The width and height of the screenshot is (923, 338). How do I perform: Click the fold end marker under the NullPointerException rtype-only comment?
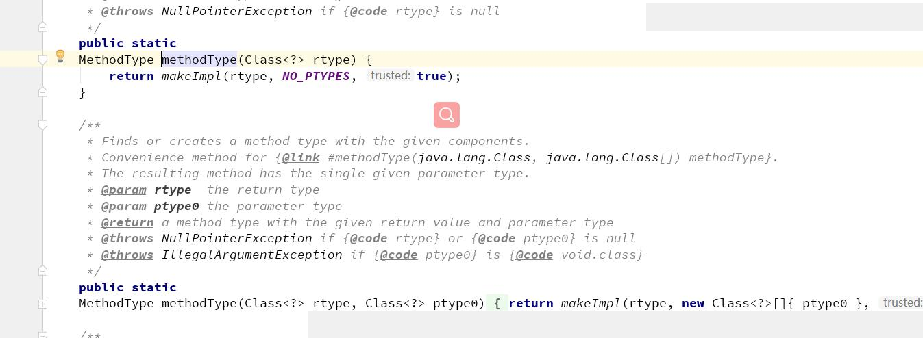[42, 27]
